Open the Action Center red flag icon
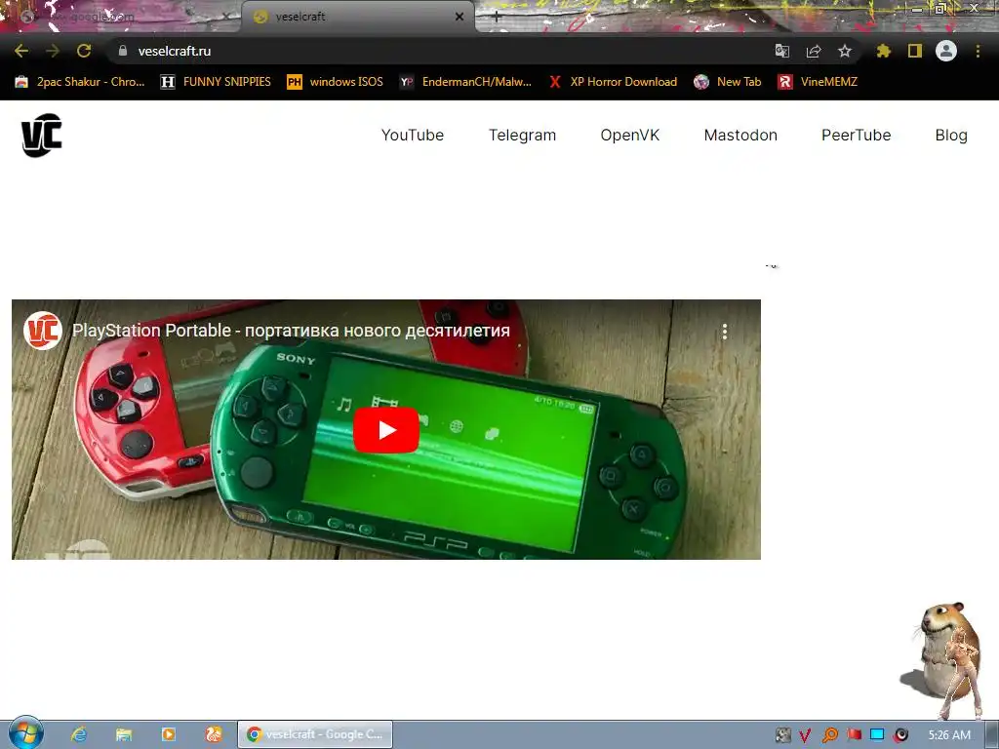Image resolution: width=999 pixels, height=749 pixels. tap(854, 735)
